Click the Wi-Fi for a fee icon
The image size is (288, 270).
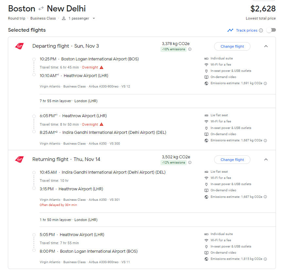[x=206, y=64]
